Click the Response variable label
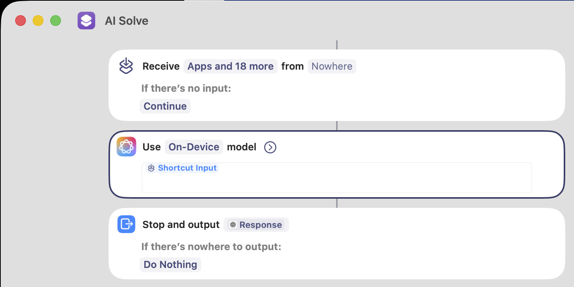This screenshot has height=287, width=574. [260, 225]
